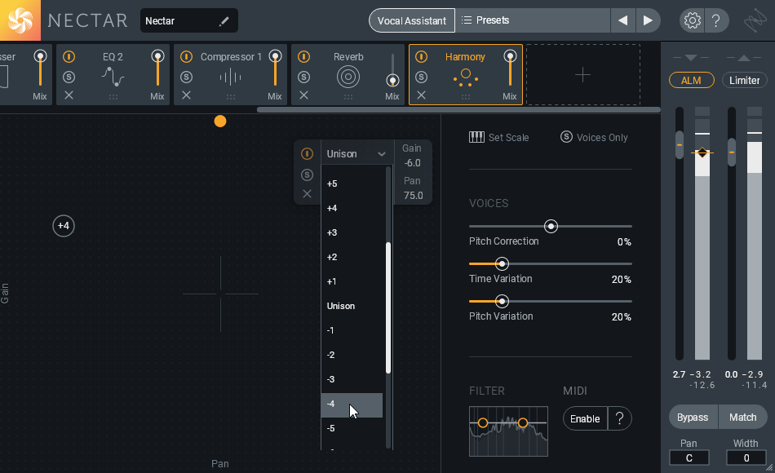The height and width of the screenshot is (473, 775).
Task: Open help with top question mark
Action: tap(715, 20)
